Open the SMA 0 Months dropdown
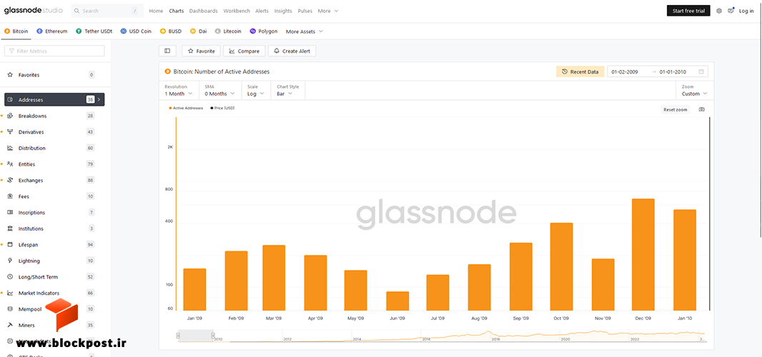Viewport: 762px width, 357px height. [219, 91]
